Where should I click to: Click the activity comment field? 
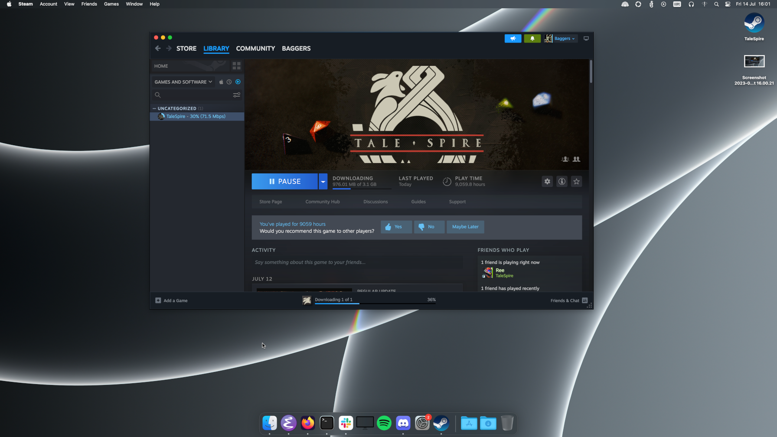[357, 262]
